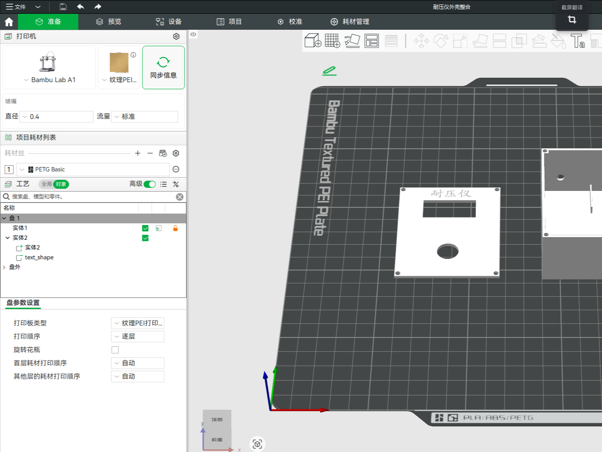
Task: Uncheck printable box for 实体1
Action: [x=145, y=228]
